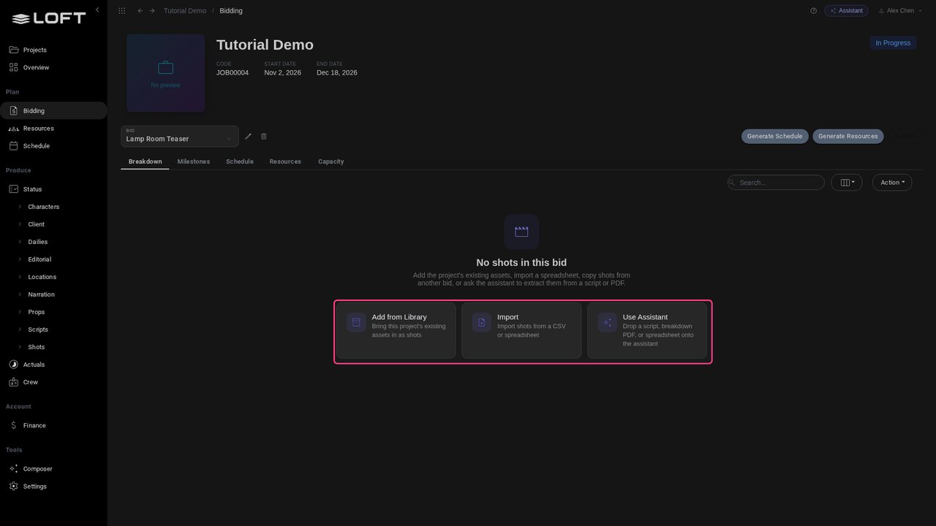
Task: Choose the Import spreadsheet card
Action: click(x=521, y=331)
